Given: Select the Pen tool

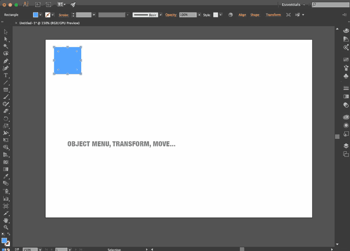Looking at the screenshot, I should coord(6,61).
